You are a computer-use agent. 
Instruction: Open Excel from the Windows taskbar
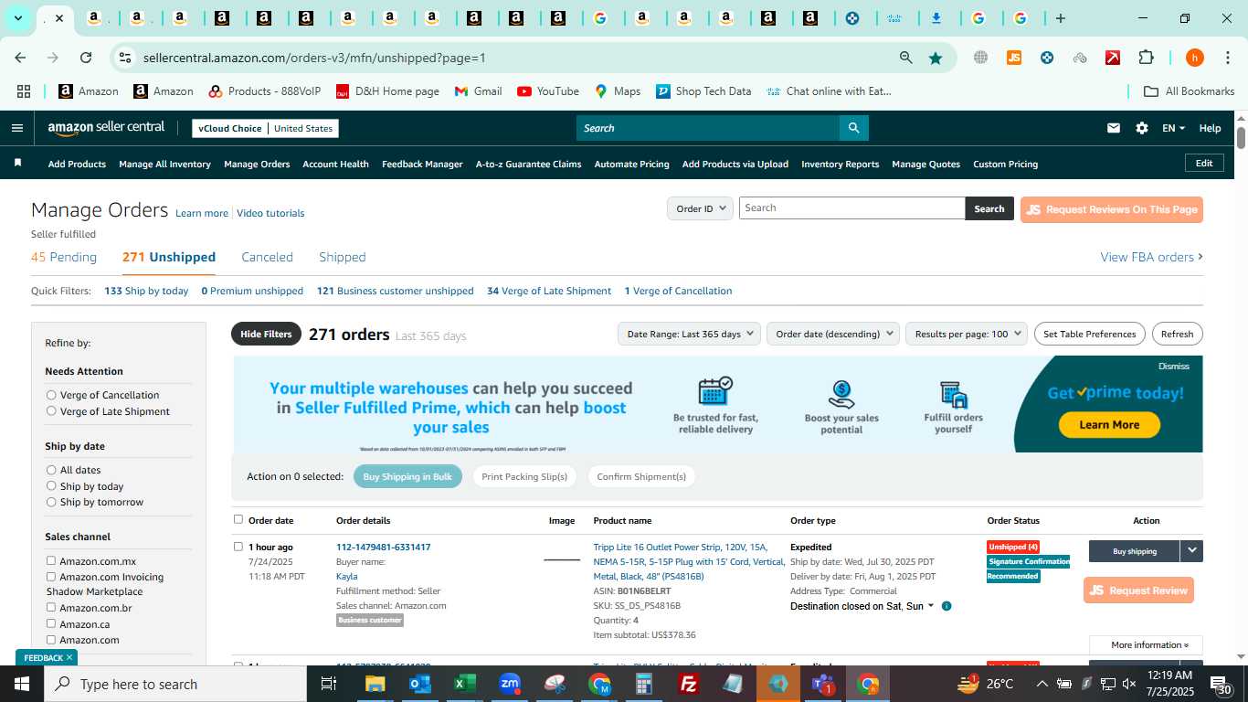465,684
